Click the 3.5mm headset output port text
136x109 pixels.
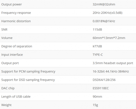[113, 63]
